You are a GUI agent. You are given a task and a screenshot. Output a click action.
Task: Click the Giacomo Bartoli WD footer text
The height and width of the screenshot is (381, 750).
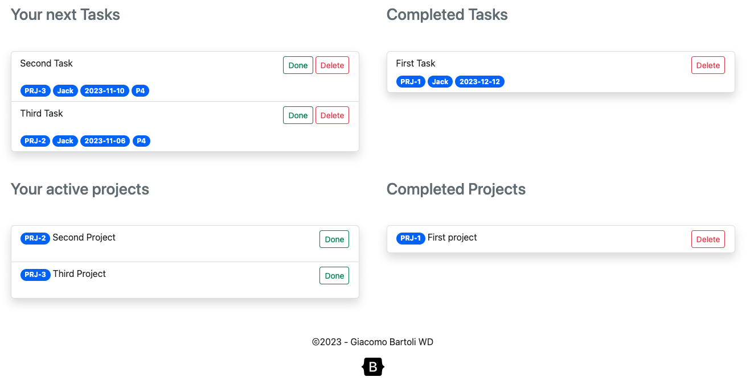[x=392, y=342]
